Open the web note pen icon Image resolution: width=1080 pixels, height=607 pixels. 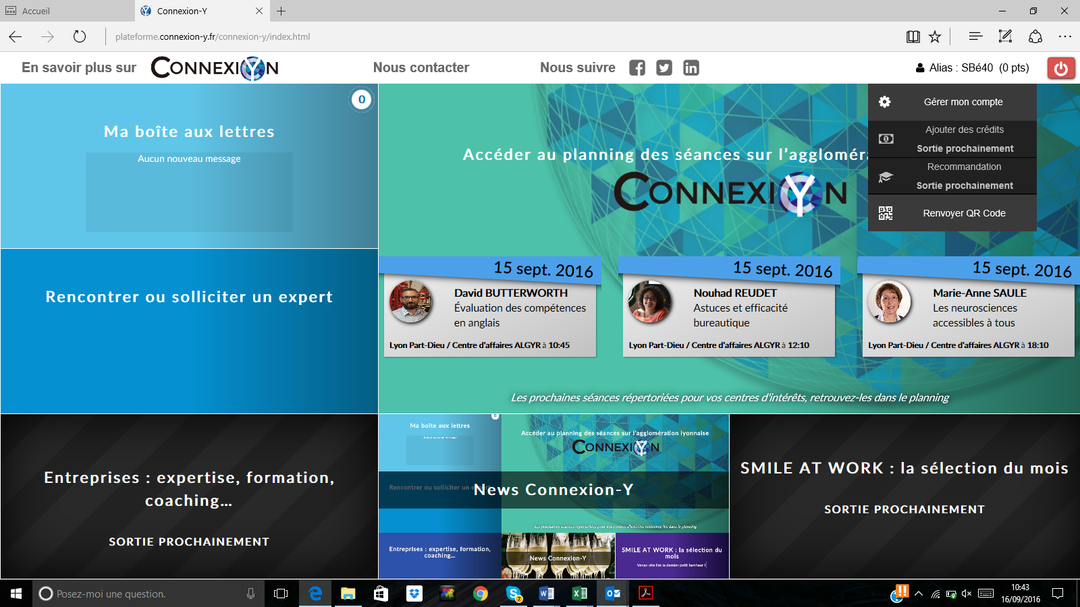point(1005,36)
